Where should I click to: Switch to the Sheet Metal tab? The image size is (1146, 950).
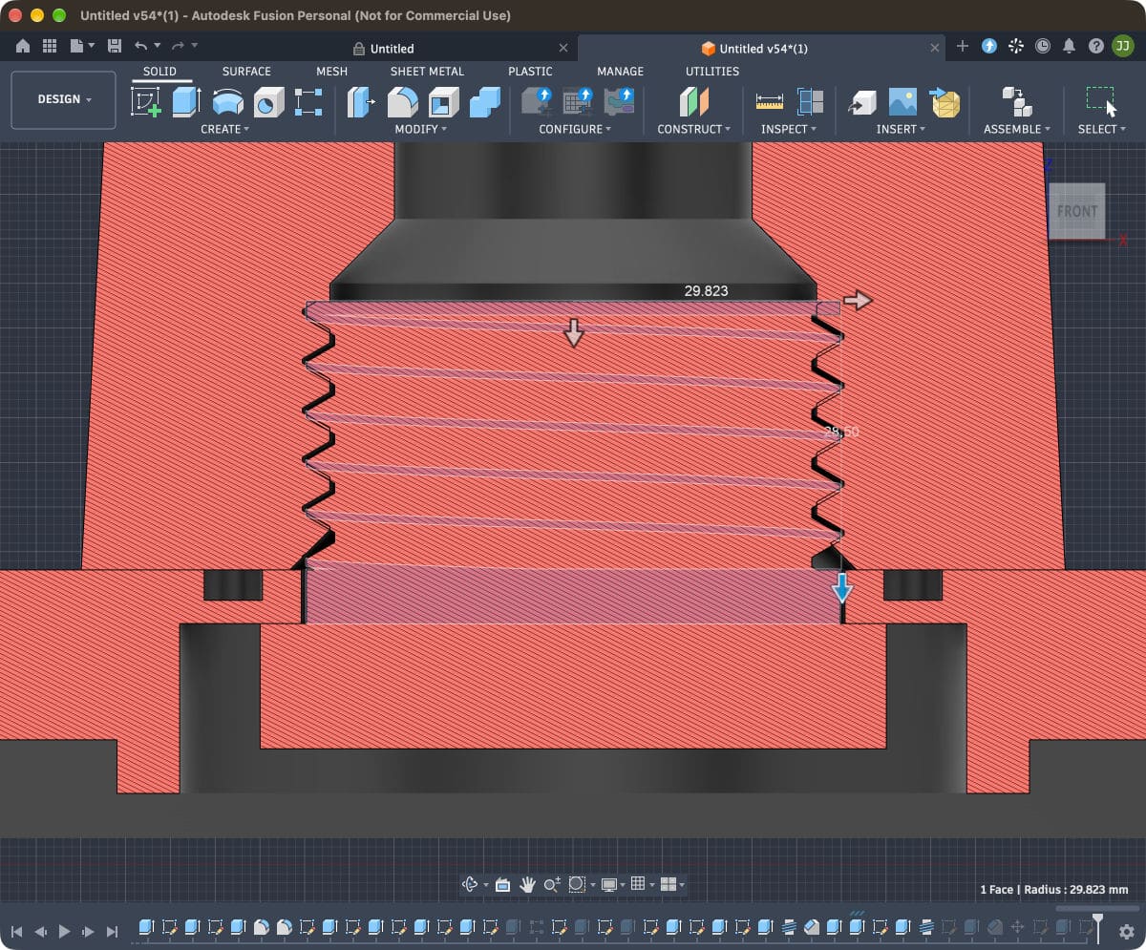pyautogui.click(x=427, y=71)
